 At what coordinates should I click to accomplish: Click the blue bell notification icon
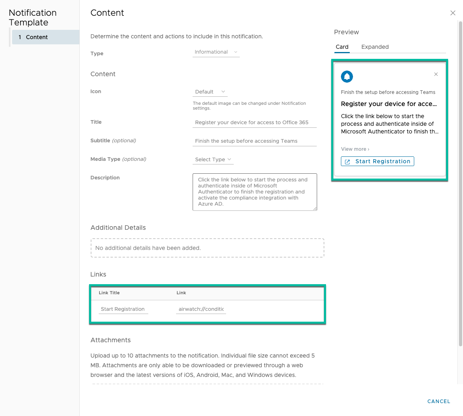coord(347,76)
